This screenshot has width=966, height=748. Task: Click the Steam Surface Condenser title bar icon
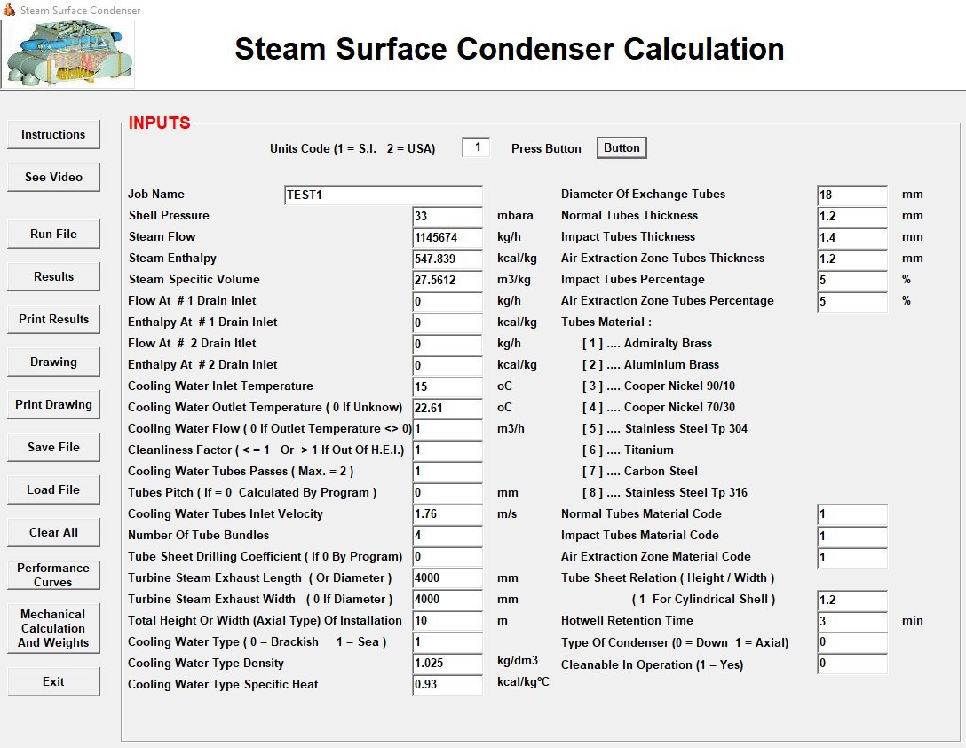coord(9,10)
